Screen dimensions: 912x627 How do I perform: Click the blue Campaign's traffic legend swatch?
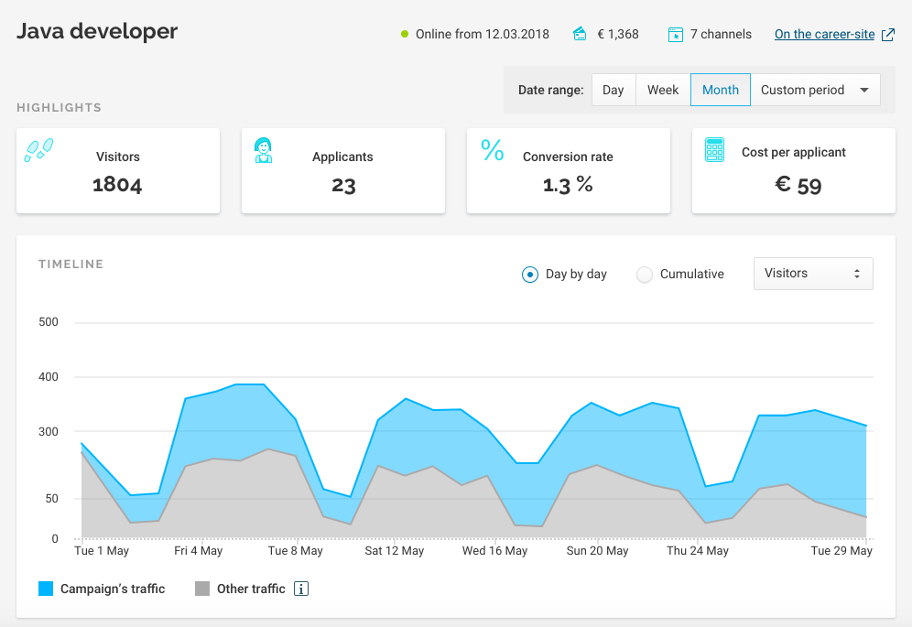pos(46,589)
